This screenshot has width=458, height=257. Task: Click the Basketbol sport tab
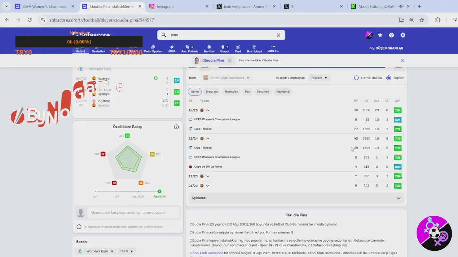point(98,49)
